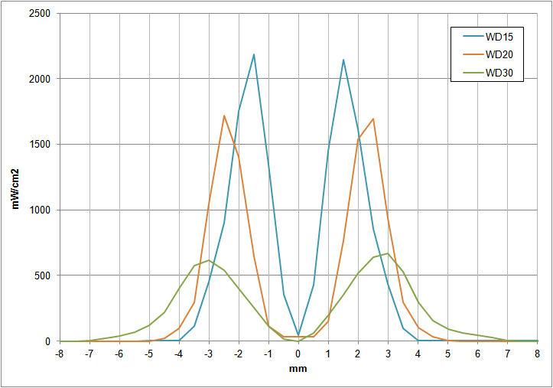Click the WD15 legend label
Image resolution: width=553 pixels, height=388 pixels.
(x=501, y=36)
